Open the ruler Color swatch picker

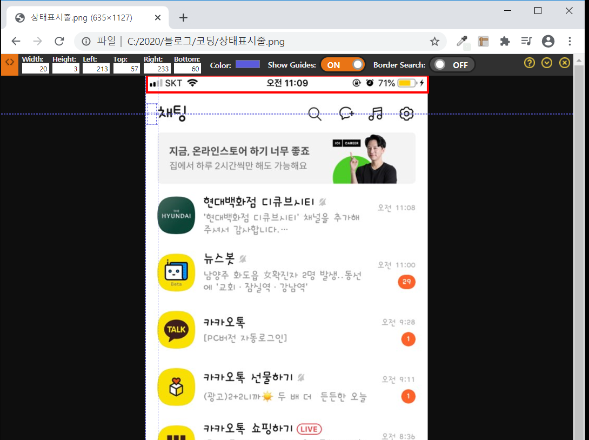click(x=247, y=64)
